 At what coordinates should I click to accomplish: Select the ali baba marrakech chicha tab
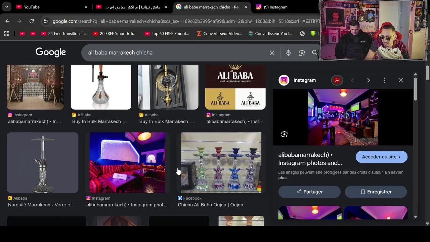[x=212, y=7]
